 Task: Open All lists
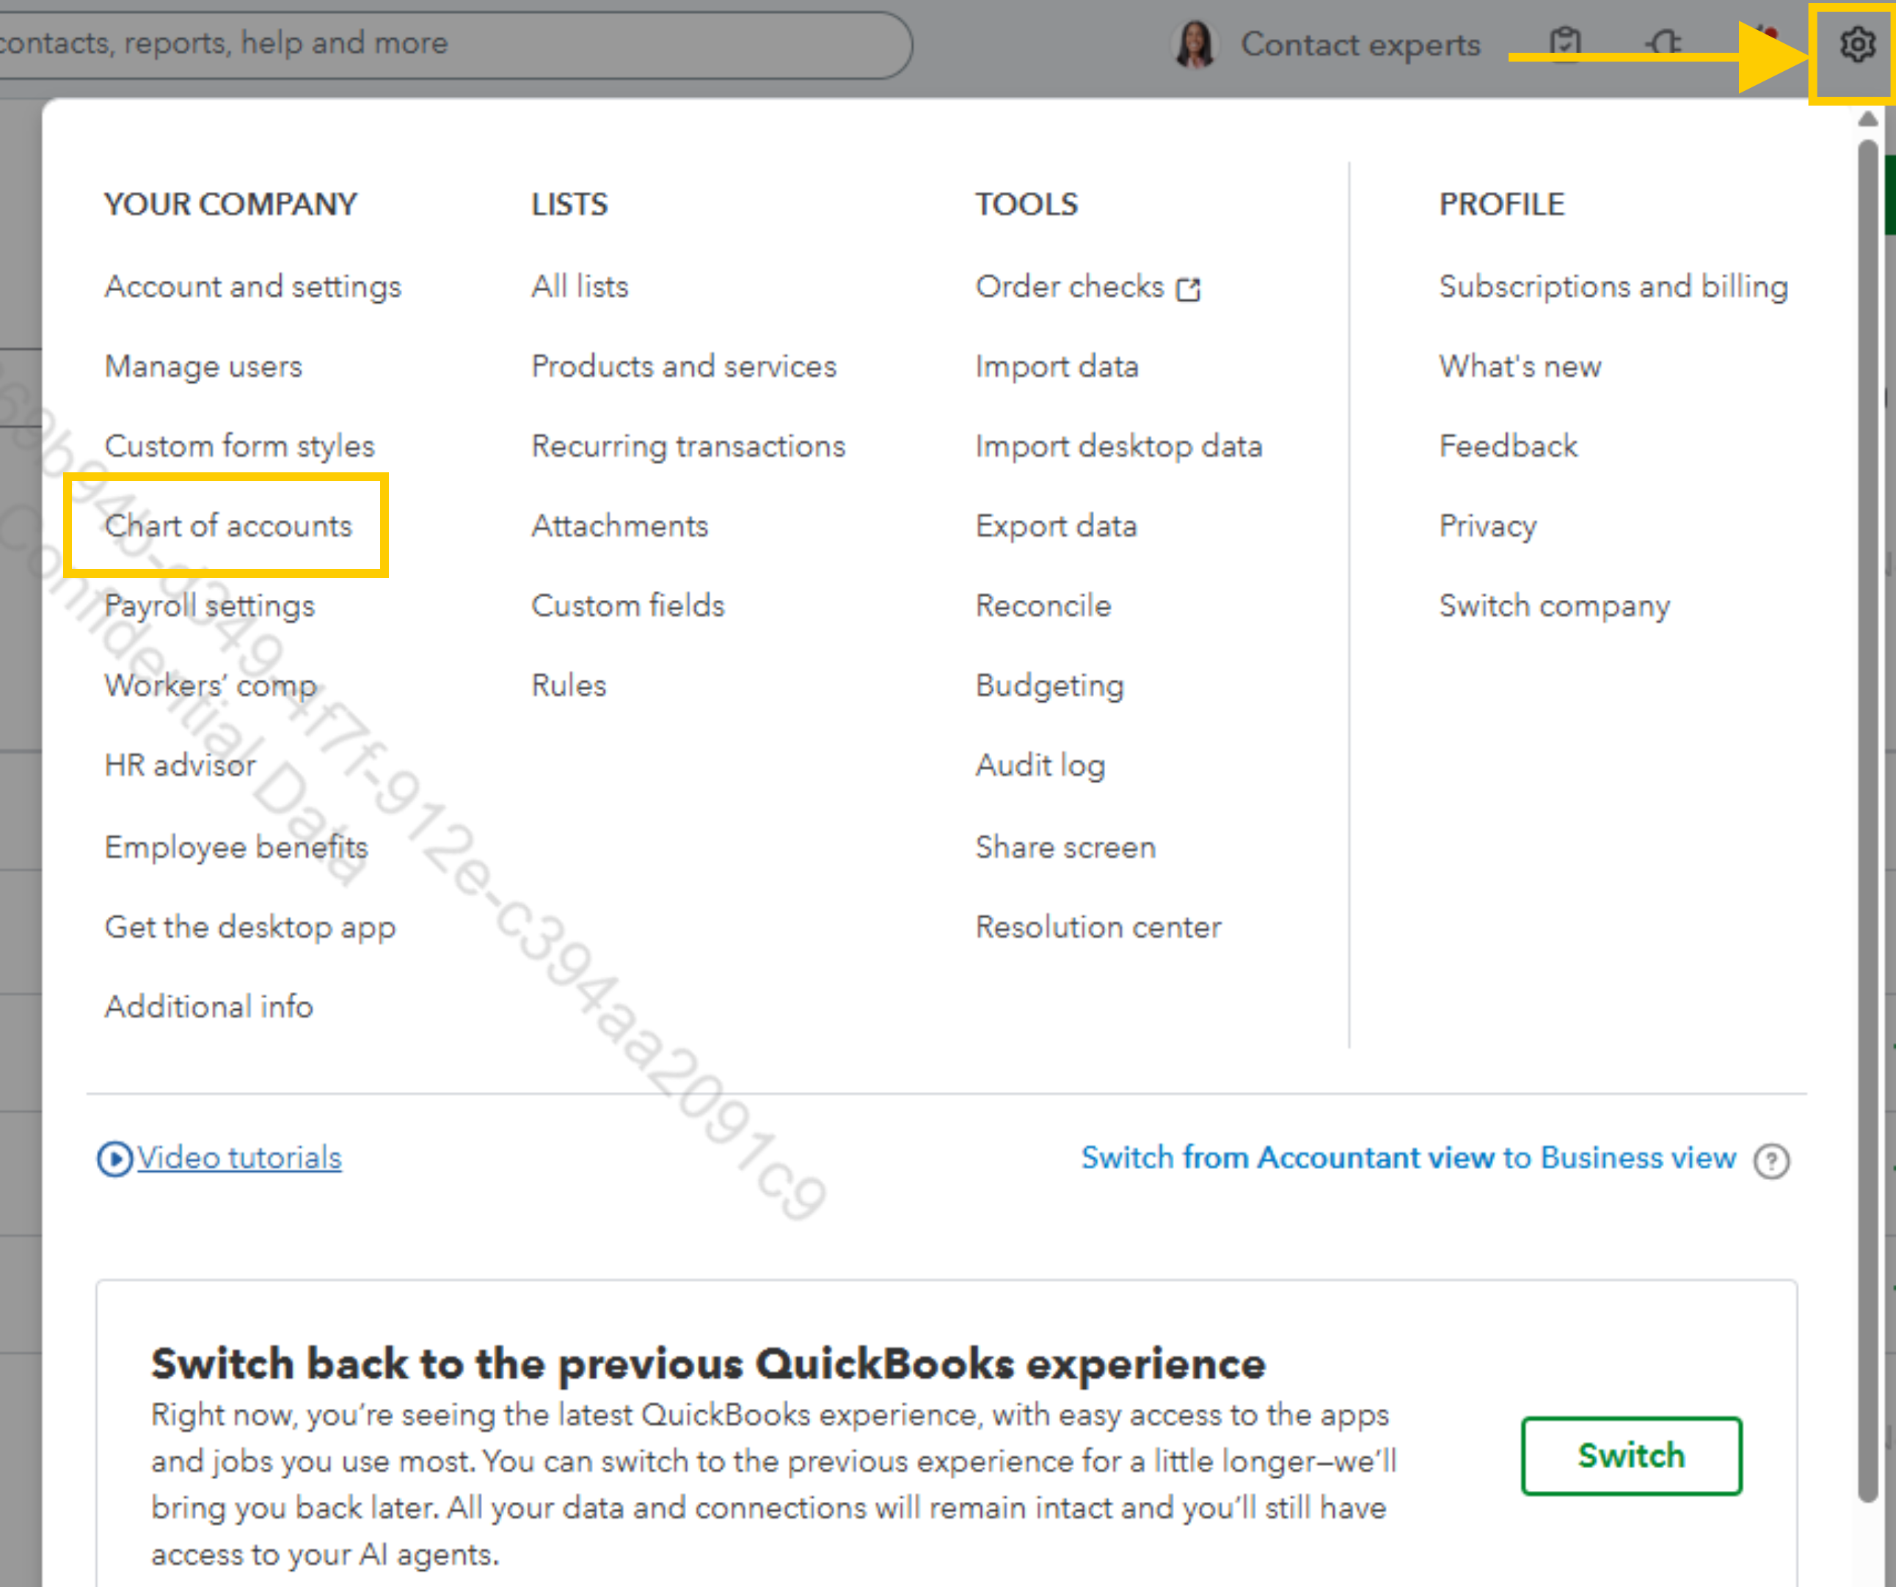[x=580, y=287]
